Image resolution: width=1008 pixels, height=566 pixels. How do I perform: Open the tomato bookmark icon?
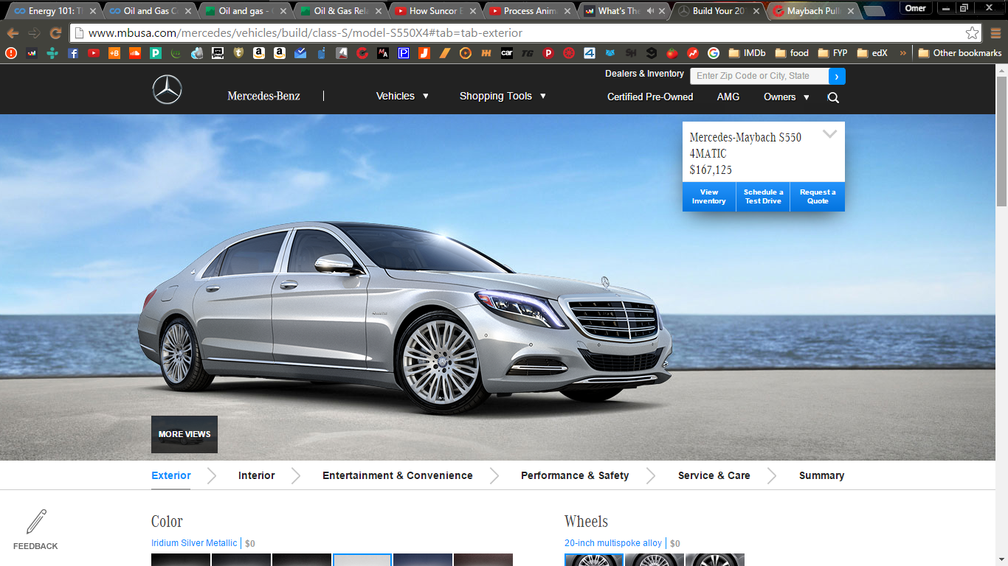click(672, 53)
